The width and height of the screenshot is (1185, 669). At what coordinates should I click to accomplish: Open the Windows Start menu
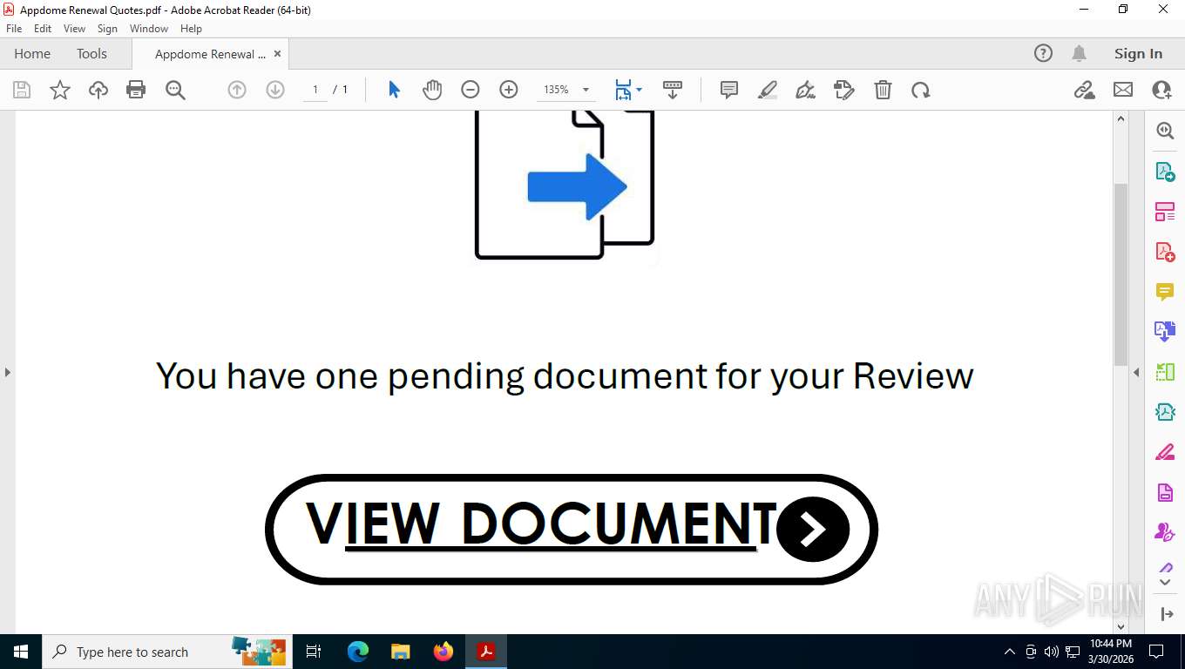(21, 652)
